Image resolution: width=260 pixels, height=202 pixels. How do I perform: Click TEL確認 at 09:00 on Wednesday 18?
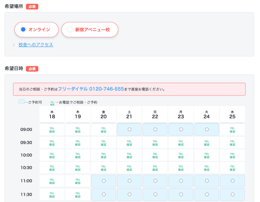(52, 130)
